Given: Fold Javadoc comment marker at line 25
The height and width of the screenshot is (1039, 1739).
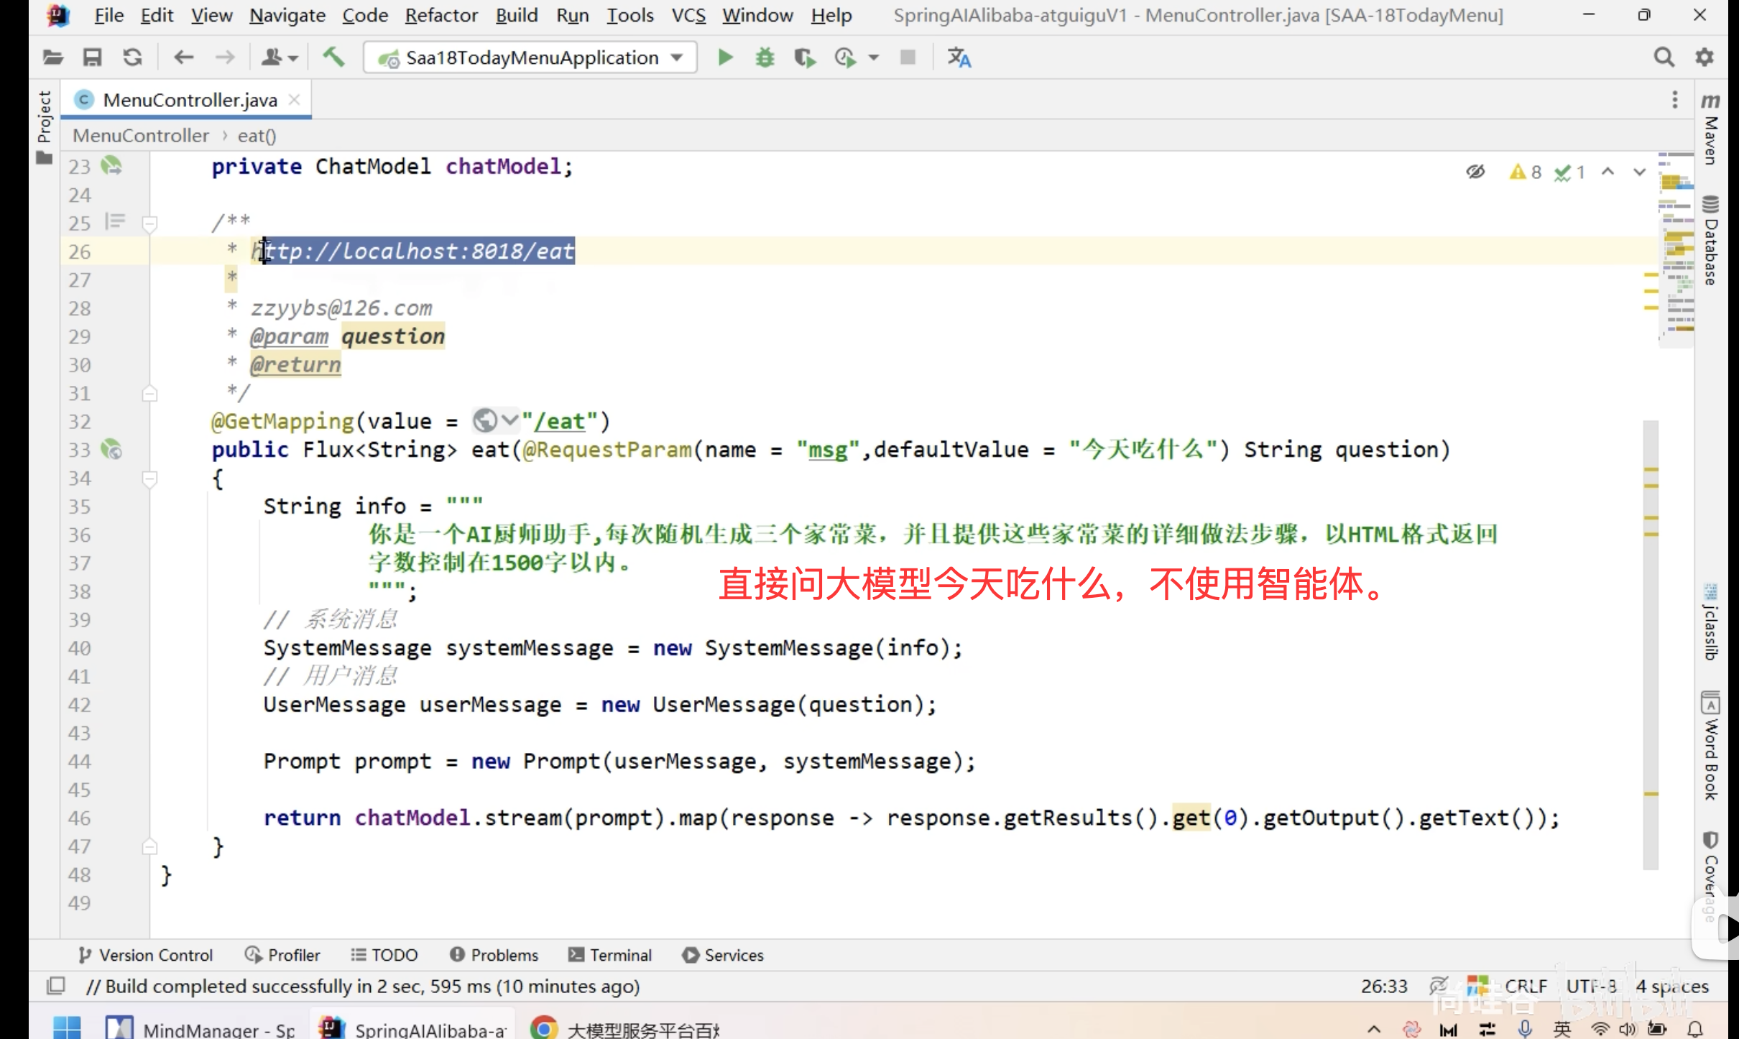Looking at the screenshot, I should pyautogui.click(x=149, y=223).
